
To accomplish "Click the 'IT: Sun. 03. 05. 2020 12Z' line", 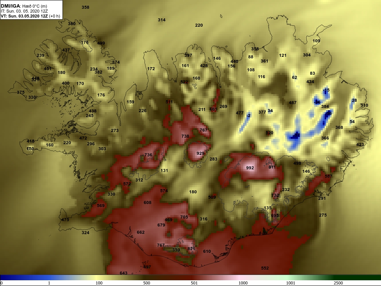I will (x=24, y=11).
